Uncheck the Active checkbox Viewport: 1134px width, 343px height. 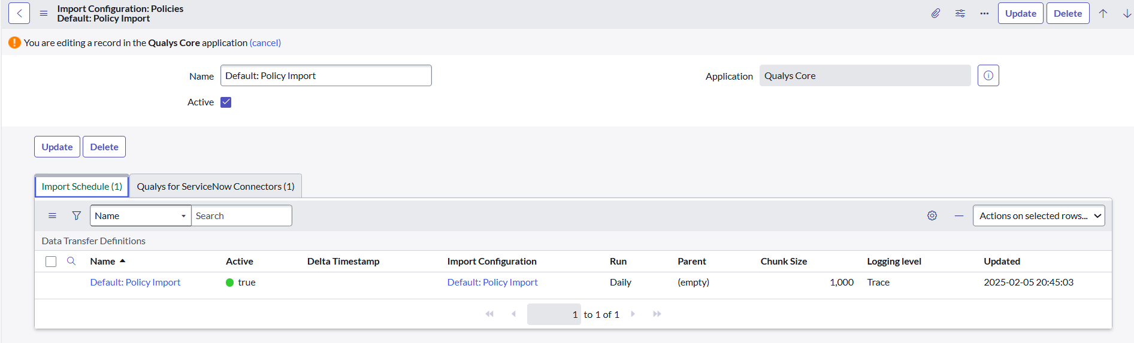coord(226,102)
